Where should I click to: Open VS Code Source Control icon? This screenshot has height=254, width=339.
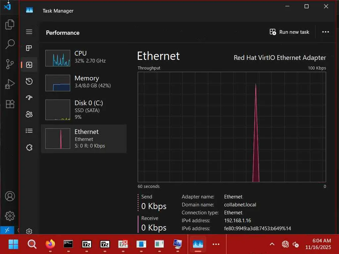point(10,64)
